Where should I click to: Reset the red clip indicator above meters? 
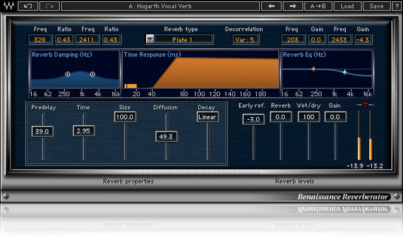click(x=365, y=105)
